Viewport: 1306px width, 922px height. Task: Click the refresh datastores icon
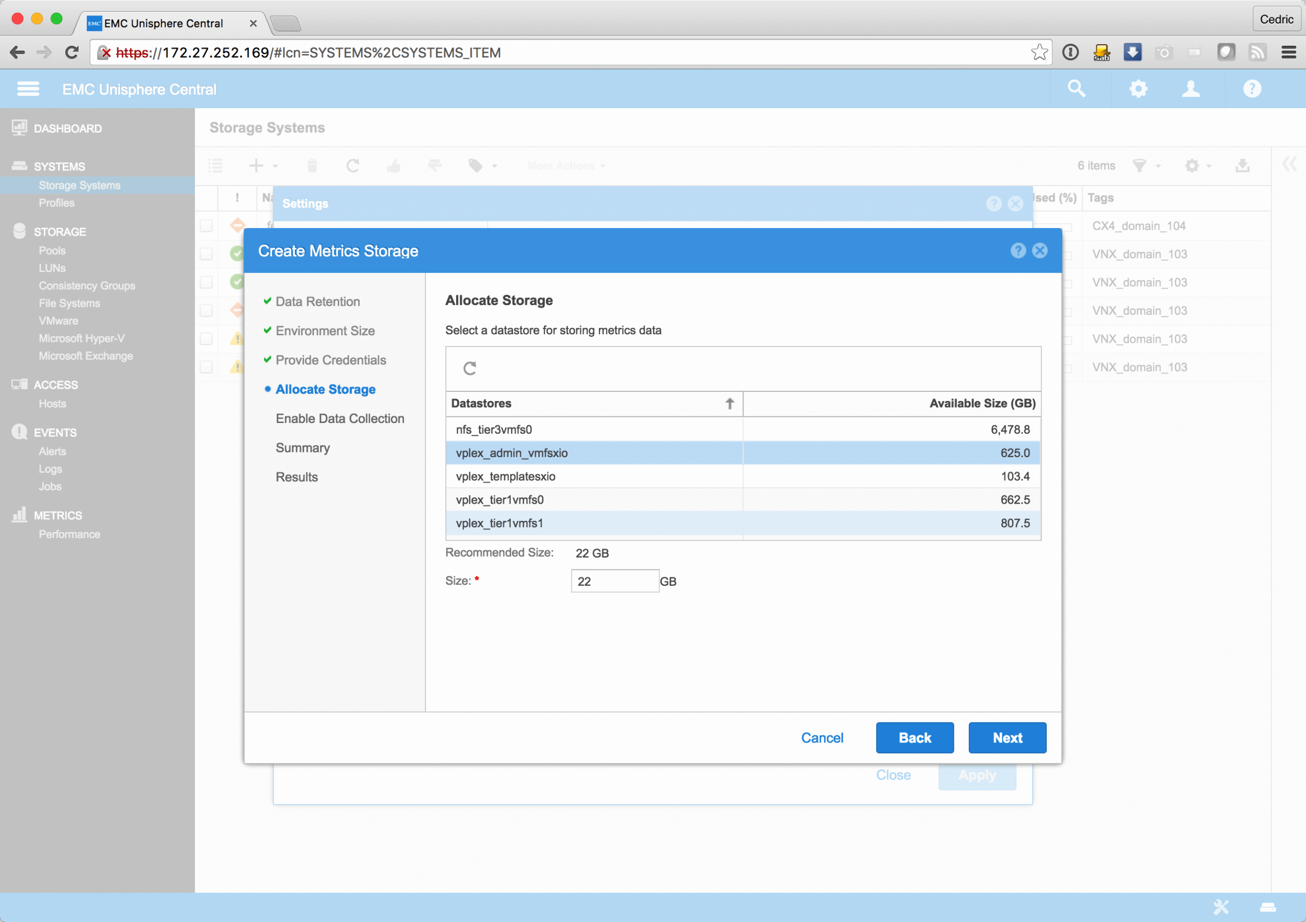click(469, 368)
